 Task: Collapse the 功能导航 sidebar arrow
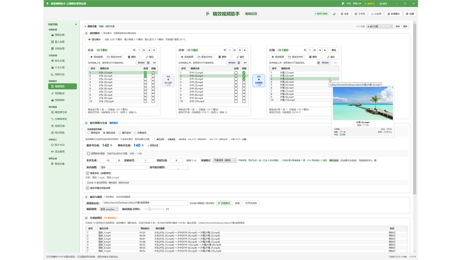coord(76,24)
